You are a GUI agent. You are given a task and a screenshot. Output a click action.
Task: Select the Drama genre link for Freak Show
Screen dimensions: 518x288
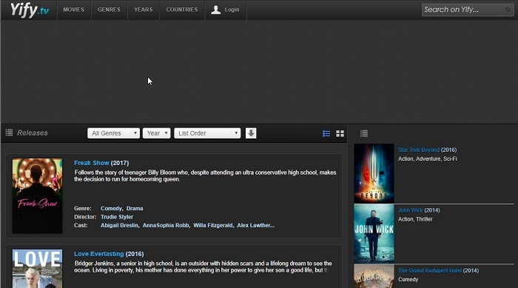coord(135,208)
